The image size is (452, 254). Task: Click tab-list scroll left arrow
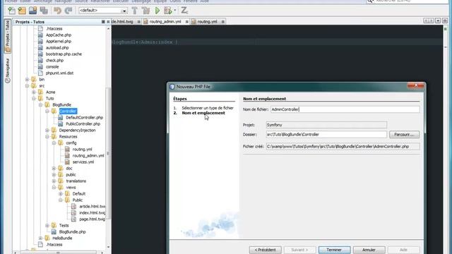(426, 20)
